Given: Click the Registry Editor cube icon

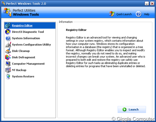Looking at the screenshot, I should 8,26.
